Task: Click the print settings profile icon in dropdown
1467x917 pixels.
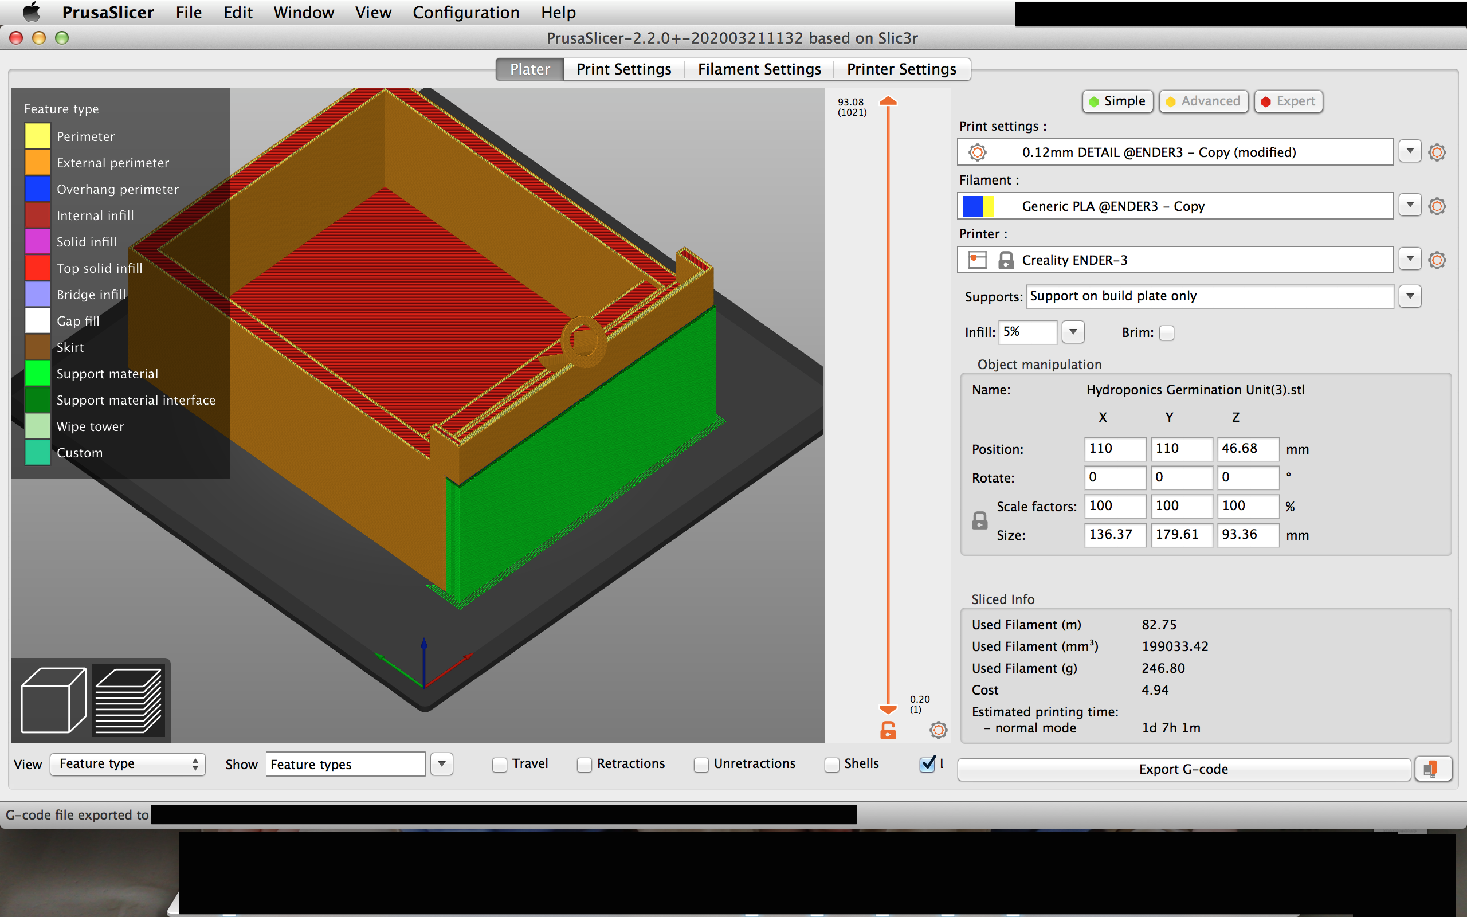Action: [977, 152]
